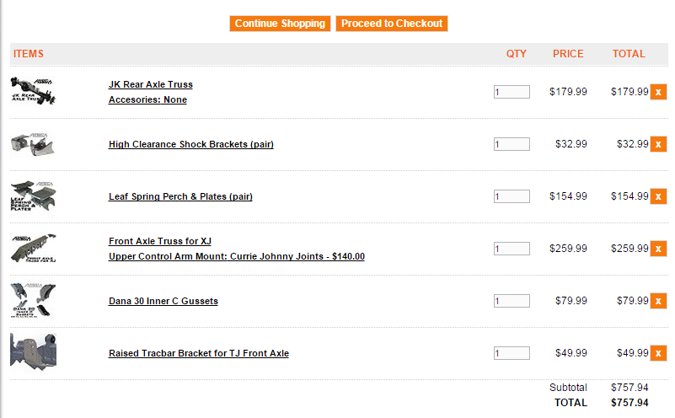Remove High Clearance Shock Brackets item
The width and height of the screenshot is (675, 418).
[658, 144]
